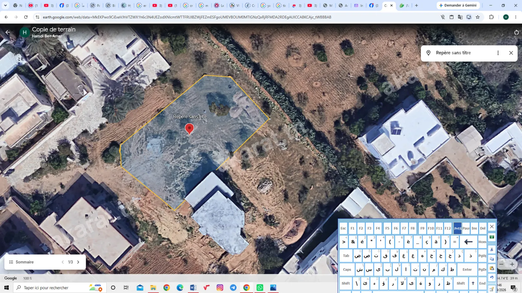Toggle Caps key on the on-screen keyboard
Viewport: 522px width, 293px height.
click(347, 270)
